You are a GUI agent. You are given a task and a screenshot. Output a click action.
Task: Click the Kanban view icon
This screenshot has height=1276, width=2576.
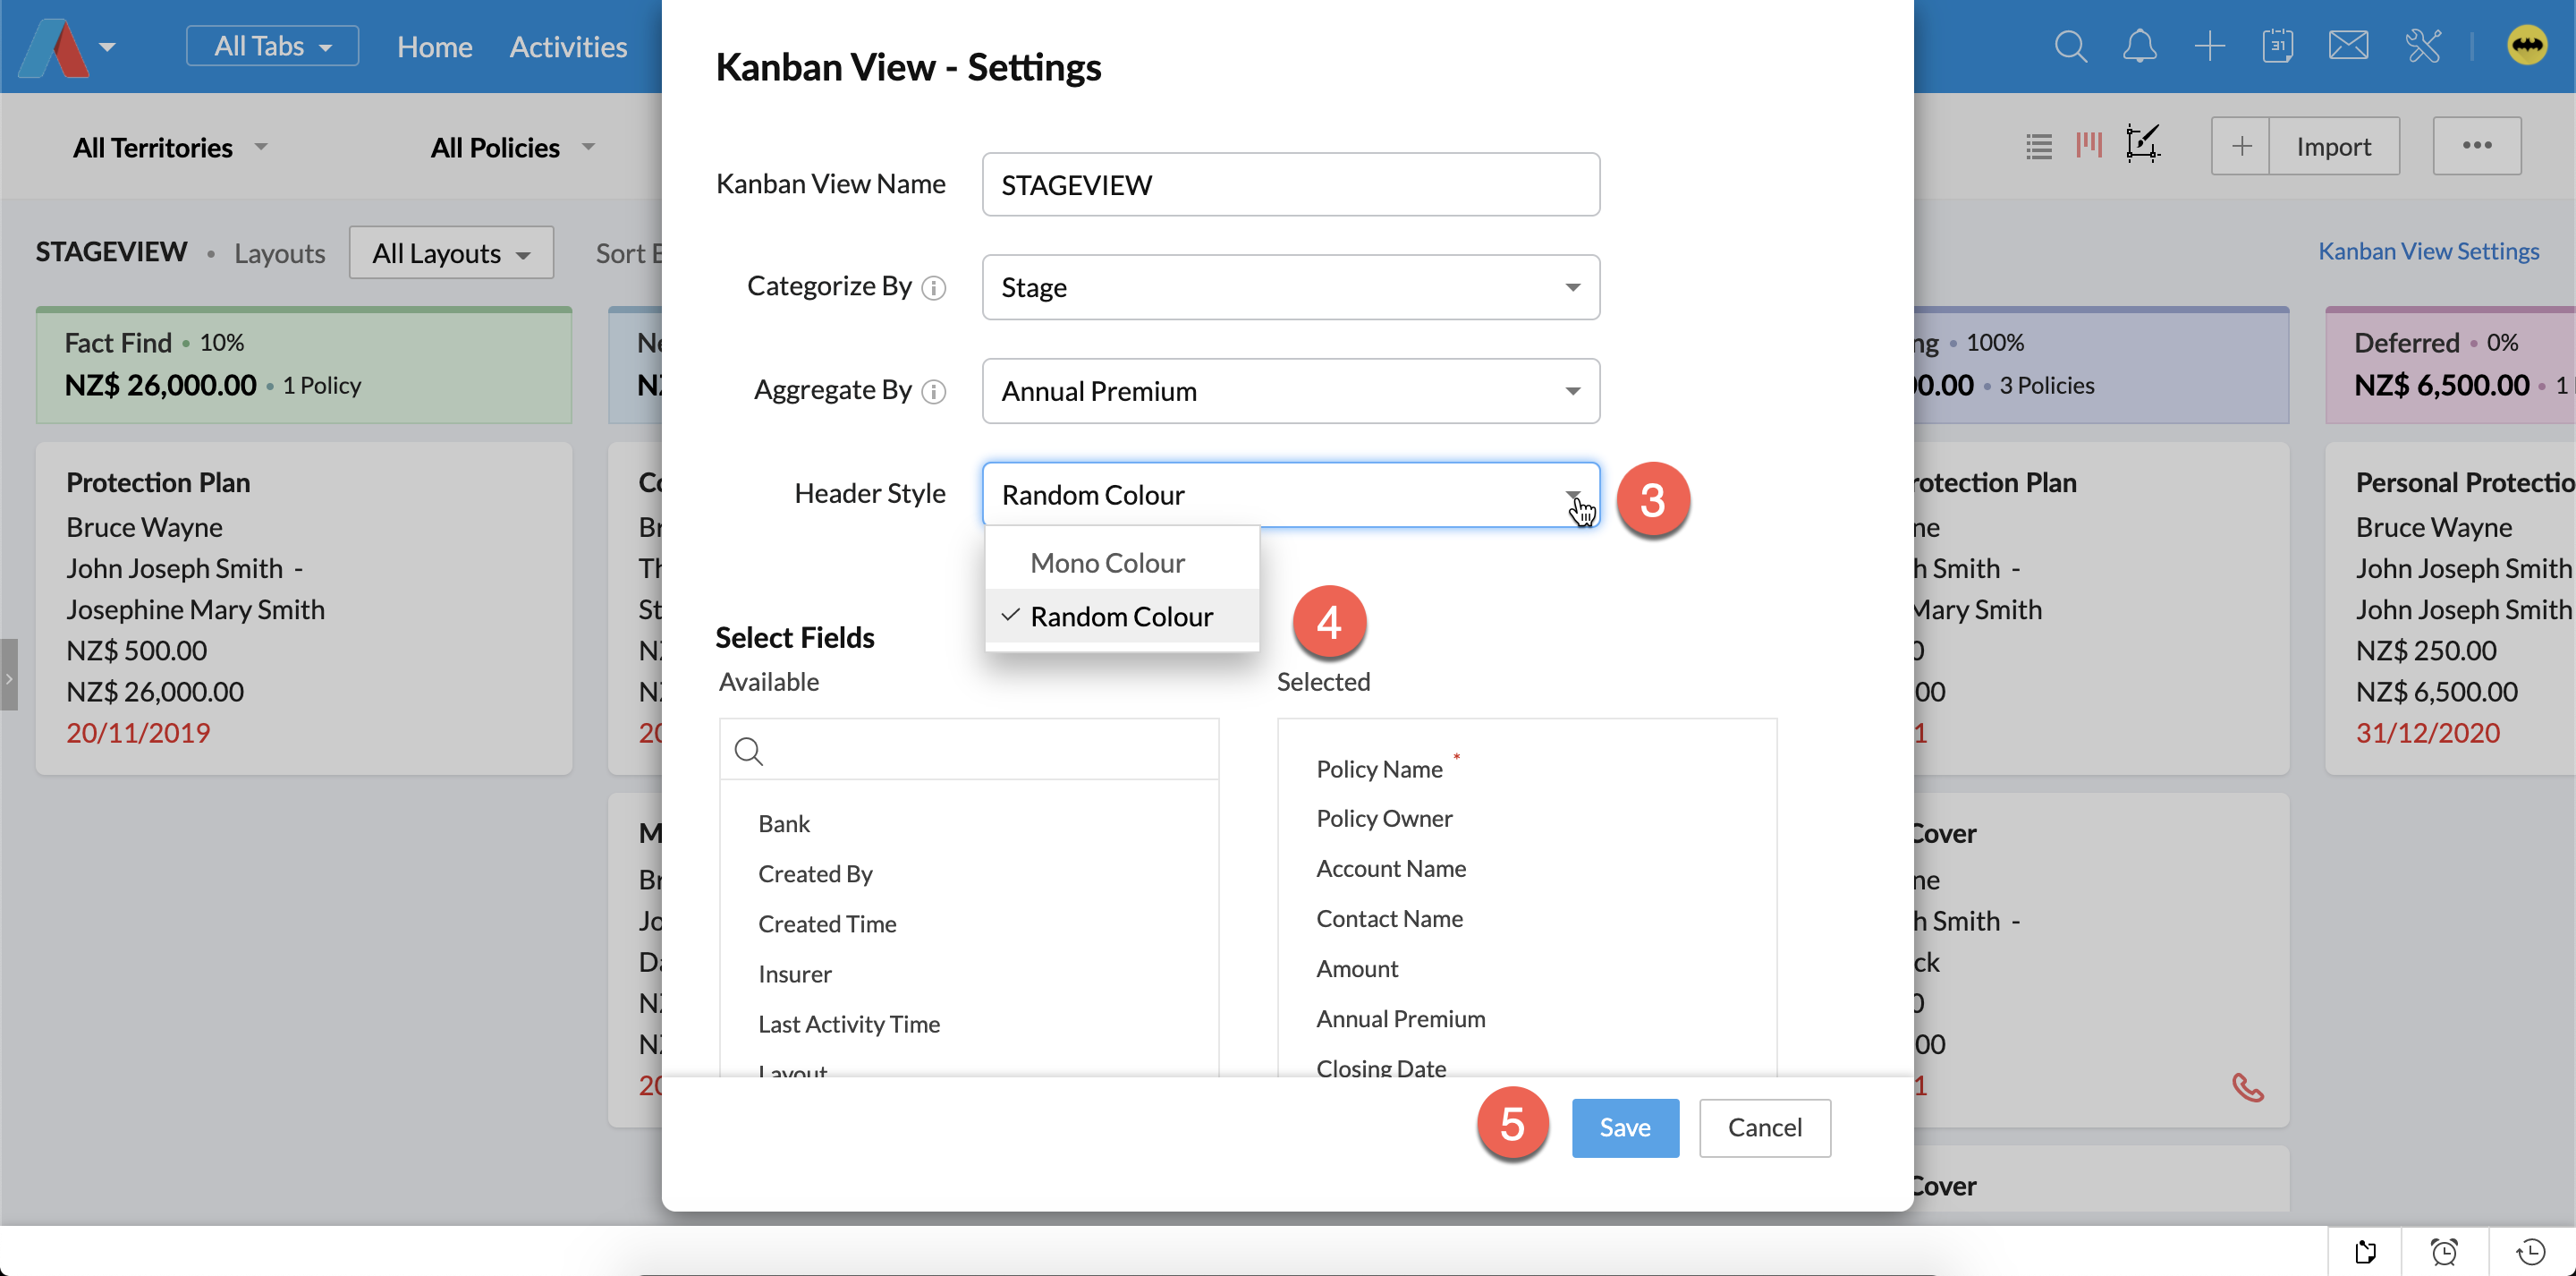(x=2089, y=146)
